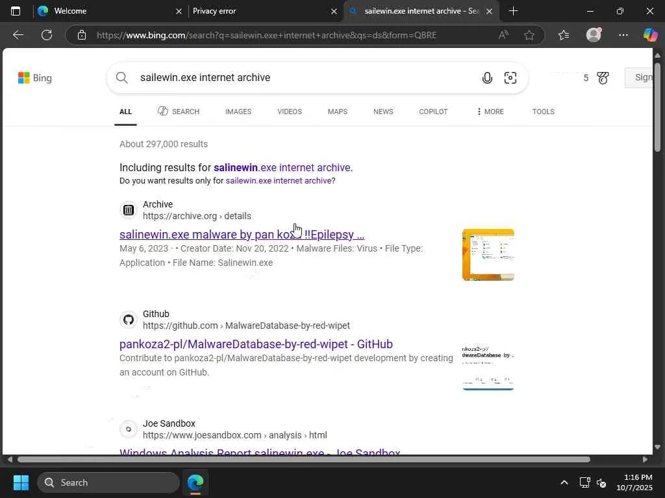Open muted volume tray icon

[x=601, y=482]
